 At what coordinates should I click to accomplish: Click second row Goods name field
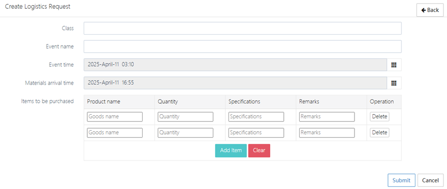[115, 133]
